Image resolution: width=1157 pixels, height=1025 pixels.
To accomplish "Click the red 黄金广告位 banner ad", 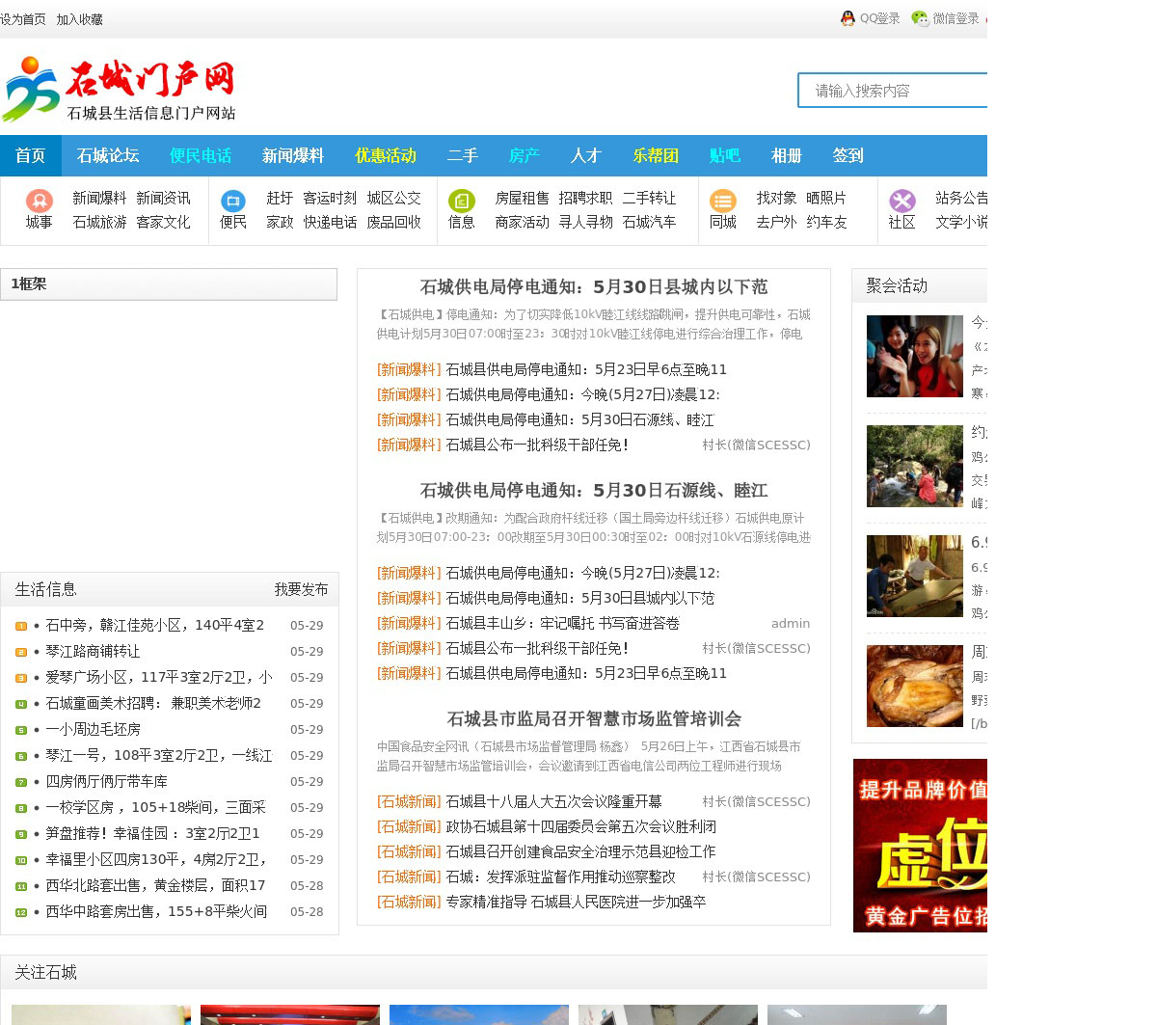I will (x=920, y=846).
